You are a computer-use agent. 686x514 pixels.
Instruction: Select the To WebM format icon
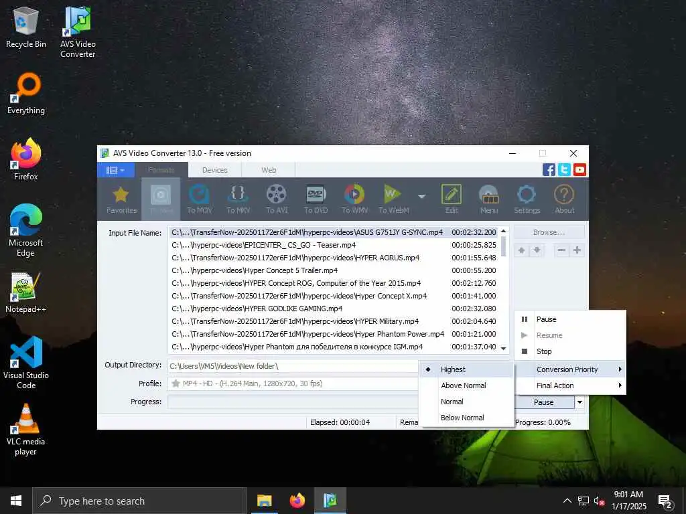(x=393, y=199)
